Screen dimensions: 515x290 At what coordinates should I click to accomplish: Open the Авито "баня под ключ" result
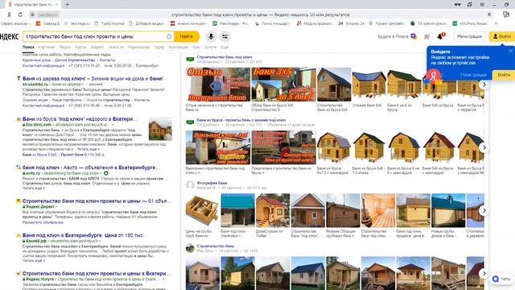(91, 168)
